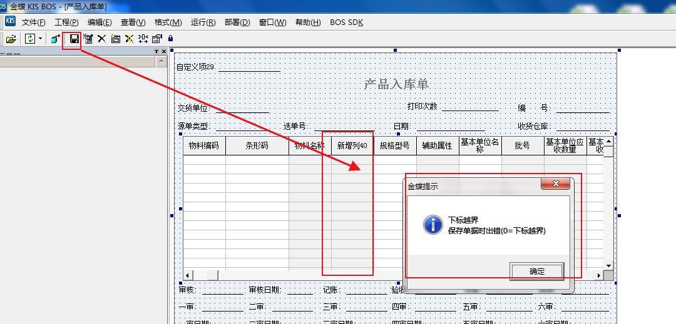676x324 pixels.
Task: Select the 批号 column header
Action: coord(523,145)
